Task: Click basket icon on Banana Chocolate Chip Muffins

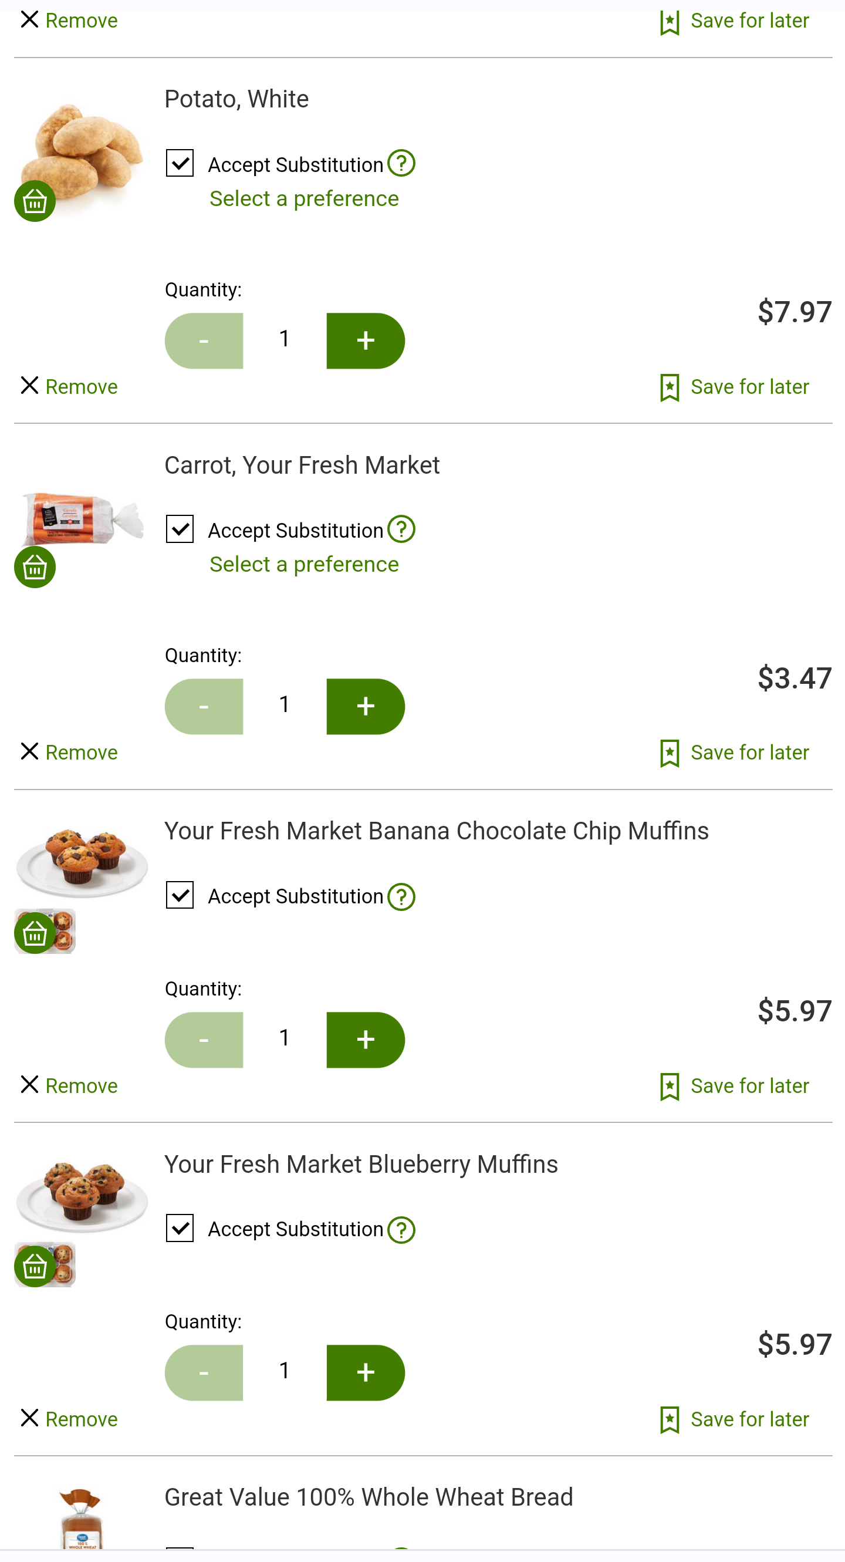Action: 35,933
